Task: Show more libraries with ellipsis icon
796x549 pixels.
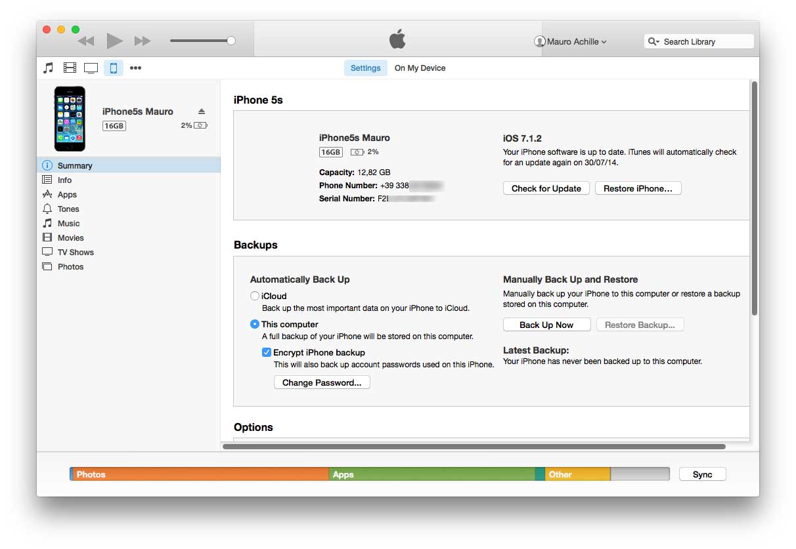Action: click(135, 68)
